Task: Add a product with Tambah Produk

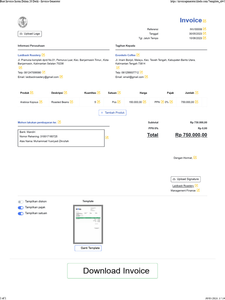Action: pos(112,113)
